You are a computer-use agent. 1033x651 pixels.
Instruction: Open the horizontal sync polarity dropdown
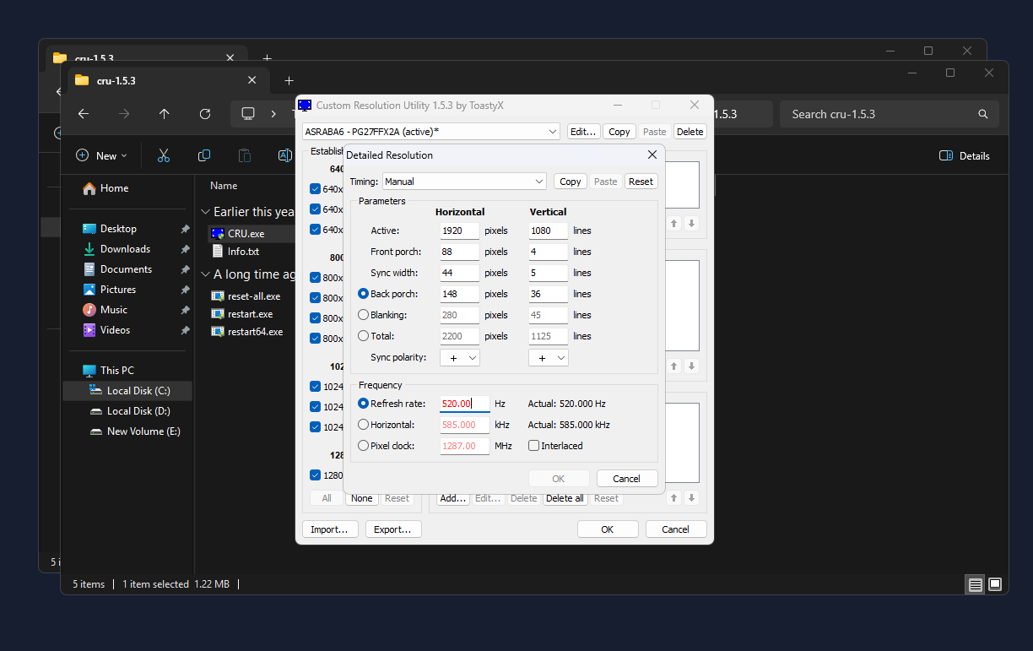pos(460,358)
